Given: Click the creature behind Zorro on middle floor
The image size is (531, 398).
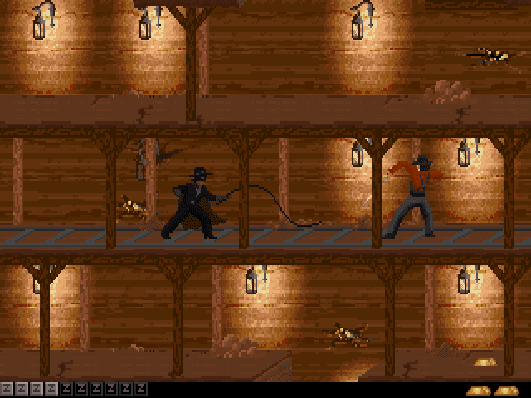Looking at the screenshot, I should tap(133, 207).
